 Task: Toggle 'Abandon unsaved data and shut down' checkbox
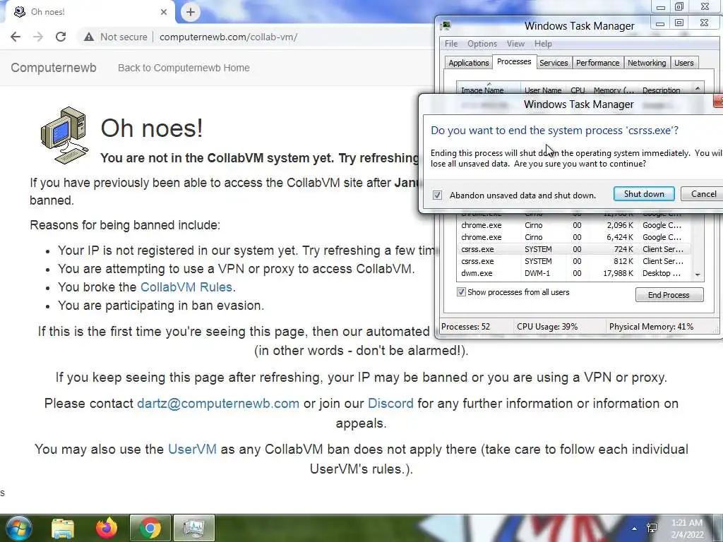point(437,195)
